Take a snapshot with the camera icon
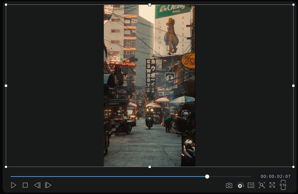 (x=229, y=185)
